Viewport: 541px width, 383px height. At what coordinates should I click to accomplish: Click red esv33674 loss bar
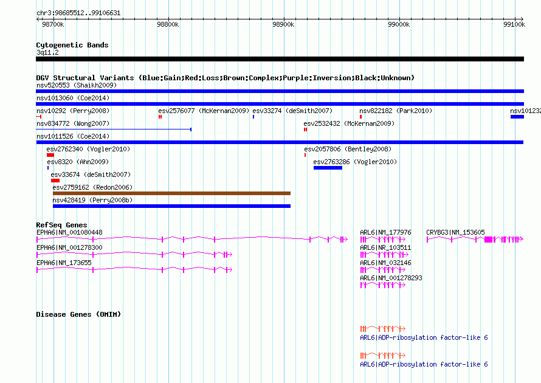click(x=55, y=181)
